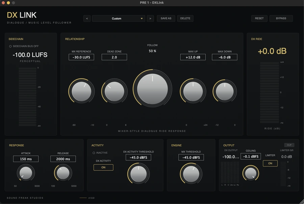Go to the previous preset with the < button
The width and height of the screenshot is (304, 204).
pyautogui.click(x=87, y=19)
